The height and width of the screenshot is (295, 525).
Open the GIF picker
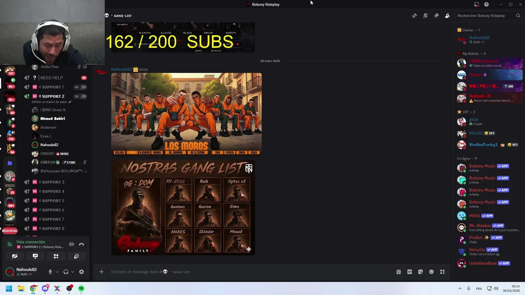(409, 272)
